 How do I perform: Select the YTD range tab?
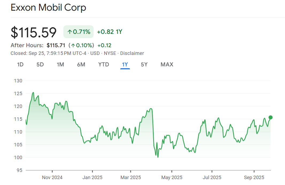tap(103, 65)
